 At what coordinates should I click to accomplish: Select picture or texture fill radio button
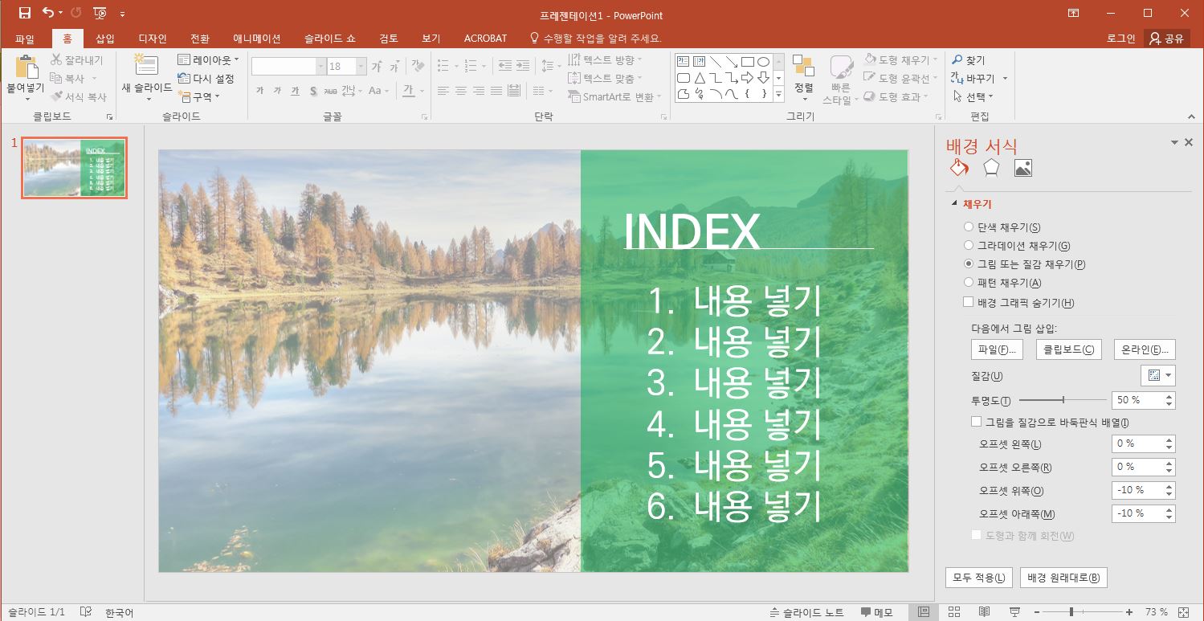(x=968, y=264)
